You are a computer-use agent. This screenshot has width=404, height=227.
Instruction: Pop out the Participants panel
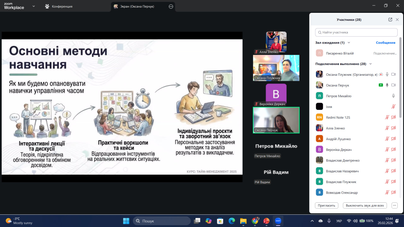click(390, 20)
